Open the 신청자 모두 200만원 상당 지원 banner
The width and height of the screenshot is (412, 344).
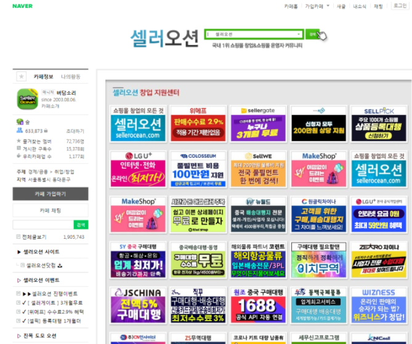tap(318, 124)
